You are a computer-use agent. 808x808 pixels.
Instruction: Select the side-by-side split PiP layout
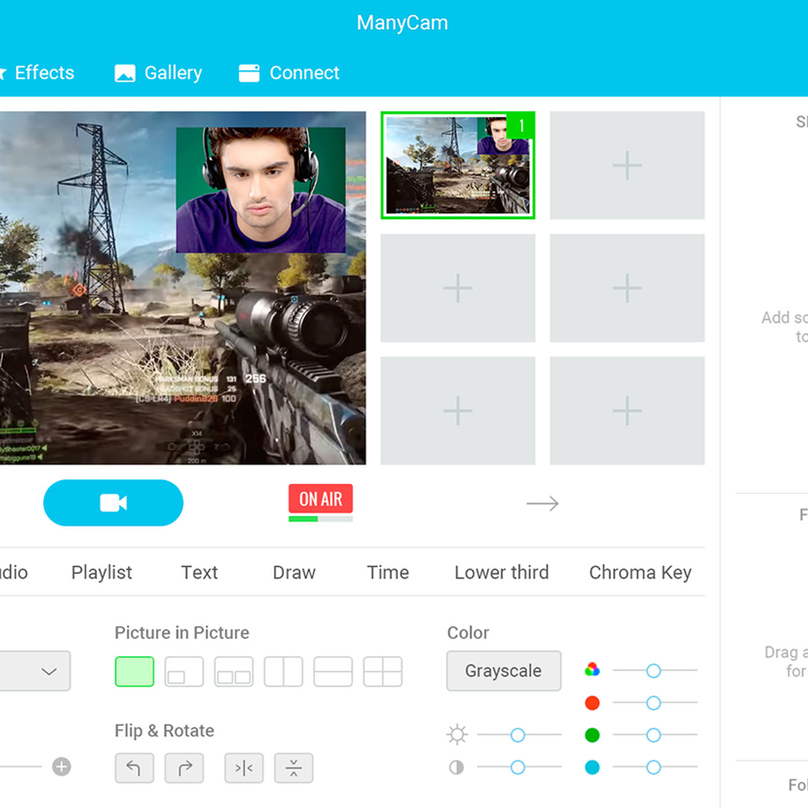(283, 671)
